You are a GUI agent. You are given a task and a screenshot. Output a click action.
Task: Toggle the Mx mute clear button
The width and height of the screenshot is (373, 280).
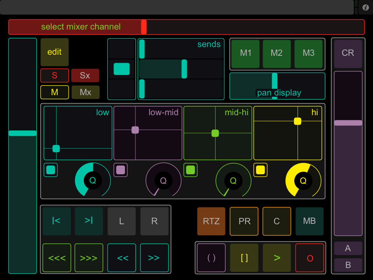tap(85, 92)
